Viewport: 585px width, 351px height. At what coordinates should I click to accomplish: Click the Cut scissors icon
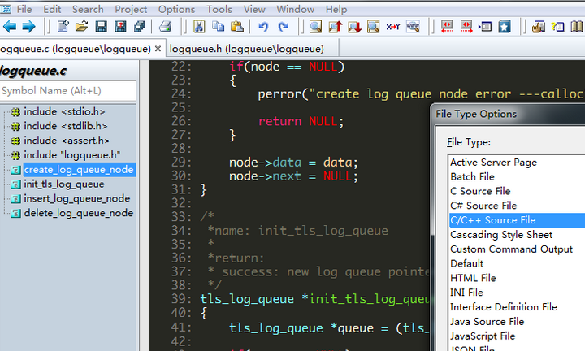[x=199, y=27]
